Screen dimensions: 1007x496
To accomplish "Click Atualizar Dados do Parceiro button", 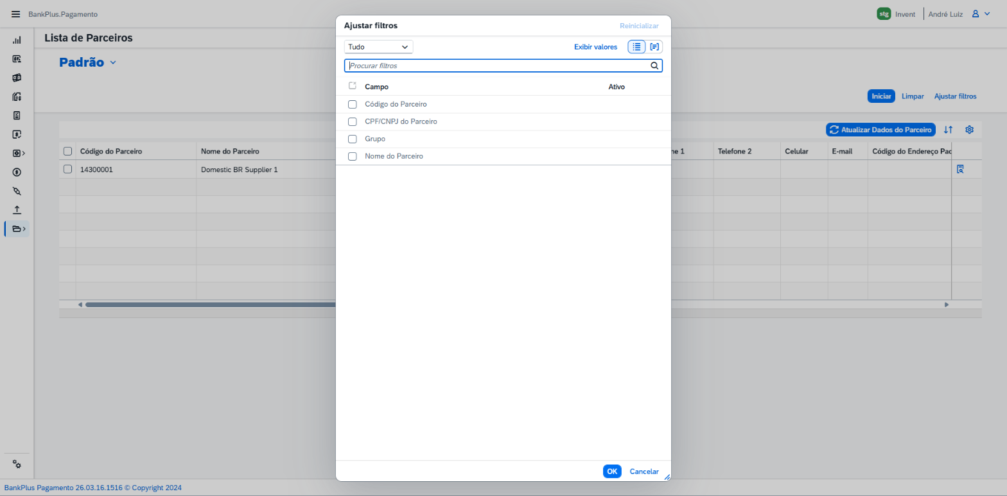I will tap(880, 130).
